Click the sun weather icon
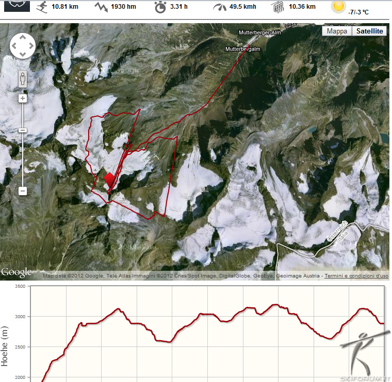The height and width of the screenshot is (382, 392). [x=338, y=7]
